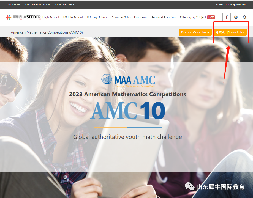Click the Problems&Solutions button
Viewport: 253px width, 198px height.
click(x=195, y=32)
